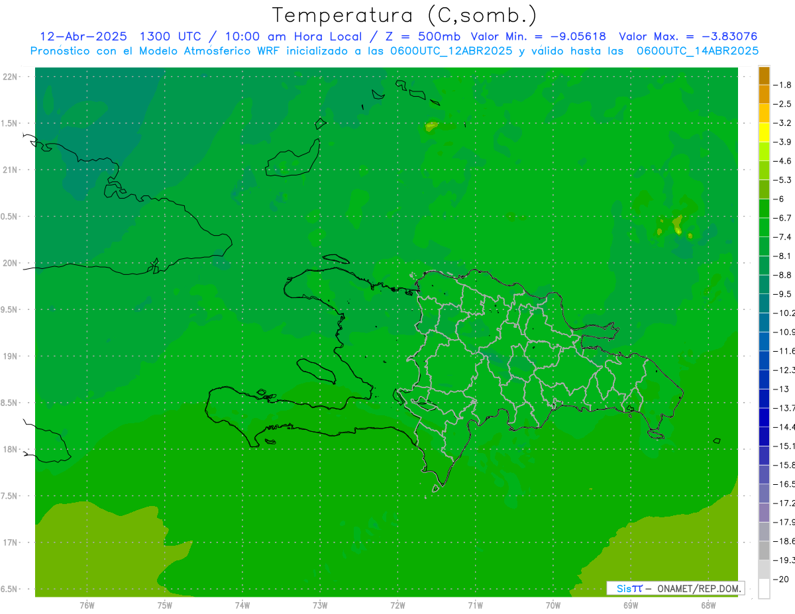Click the "18N" latitude label
The image size is (795, 614).
coord(10,450)
